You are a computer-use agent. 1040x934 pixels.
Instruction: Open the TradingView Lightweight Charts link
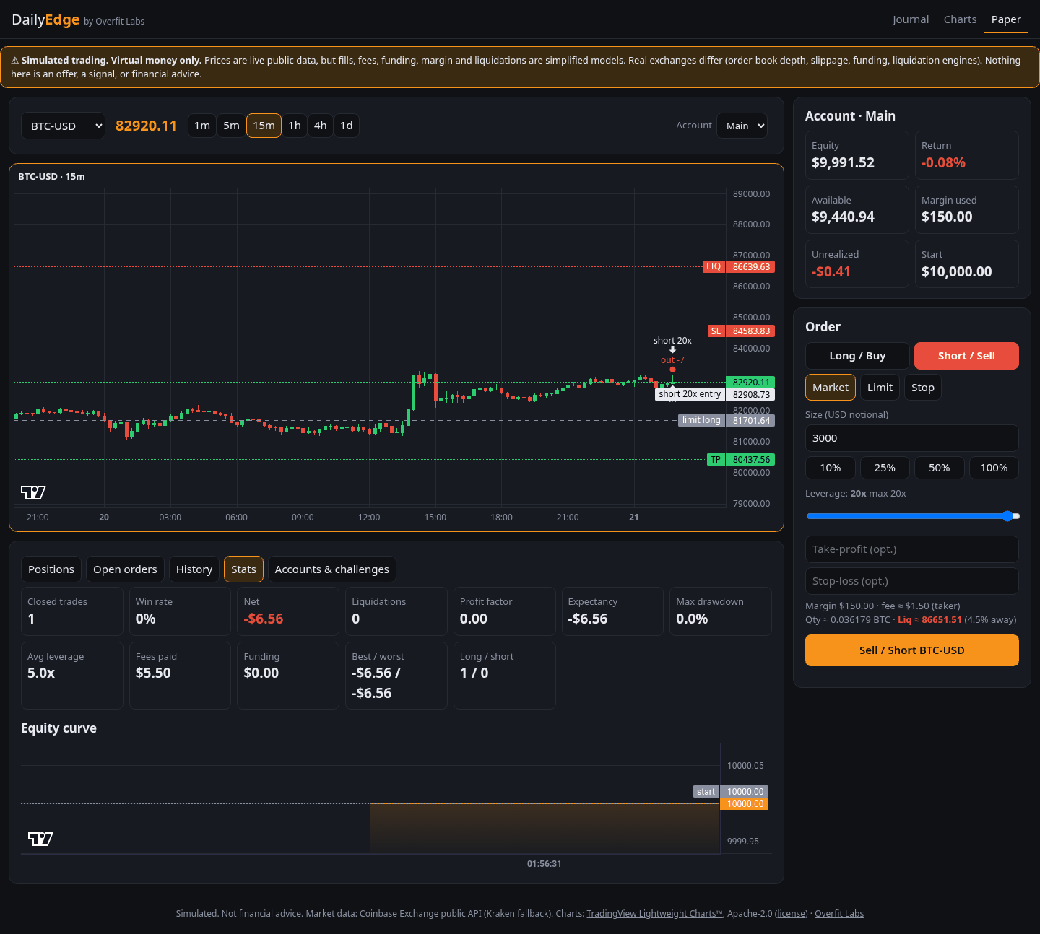coord(655,914)
